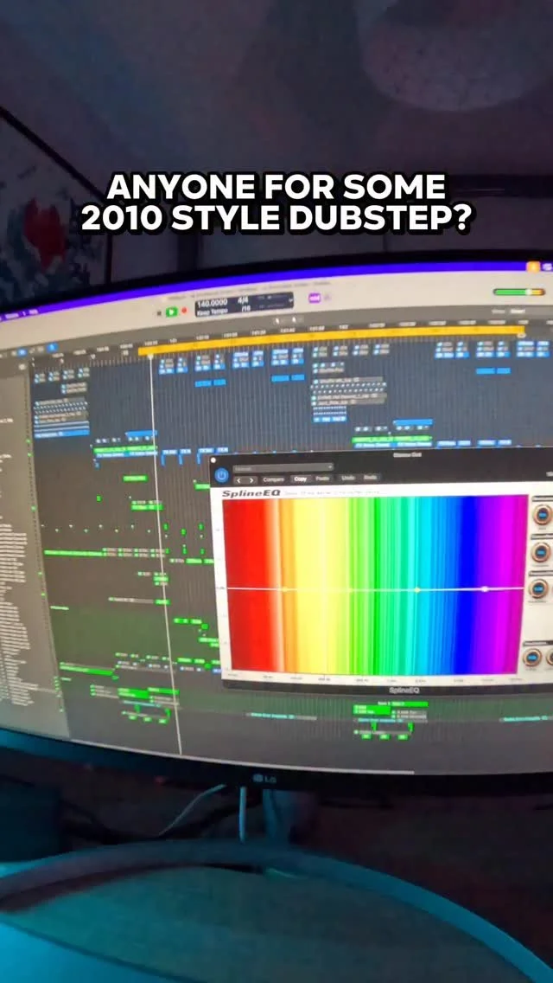553x983 pixels.
Task: Open the Keep Tempo mode menu
Action: pos(213,312)
